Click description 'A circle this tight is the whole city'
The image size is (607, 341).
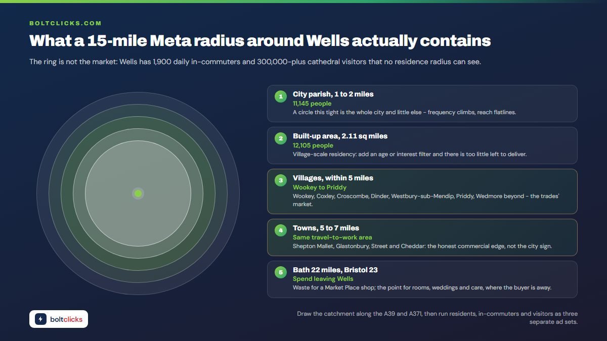(x=404, y=112)
